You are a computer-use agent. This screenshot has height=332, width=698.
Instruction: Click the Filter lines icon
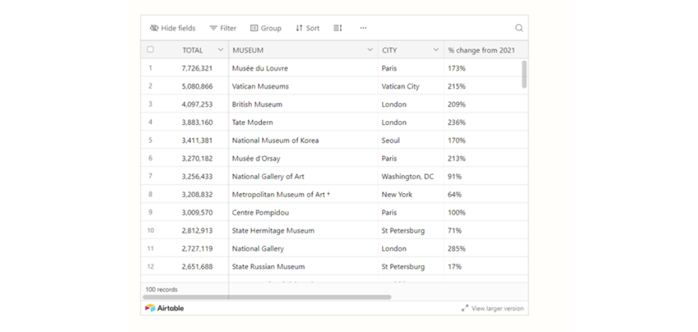click(x=213, y=28)
